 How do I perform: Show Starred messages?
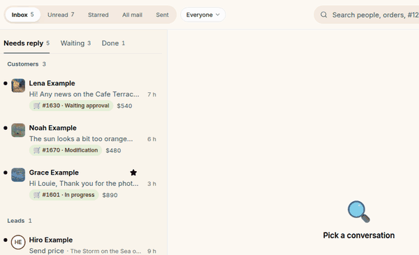pyautogui.click(x=98, y=15)
